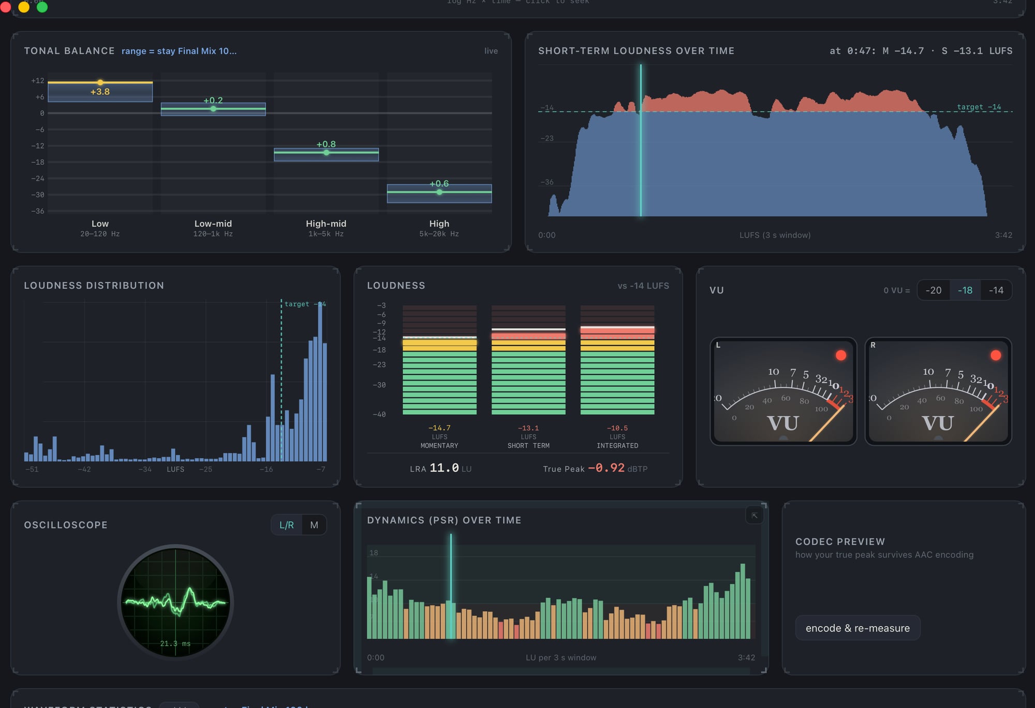Click the left channel VU meter
The width and height of the screenshot is (1035, 708).
click(x=783, y=391)
